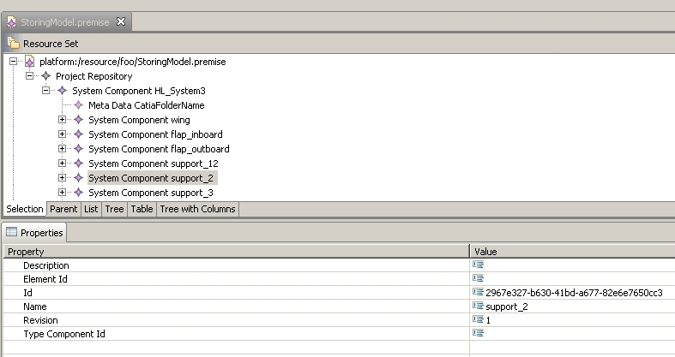Click the Resource Set folder icon
675x357 pixels.
click(14, 43)
